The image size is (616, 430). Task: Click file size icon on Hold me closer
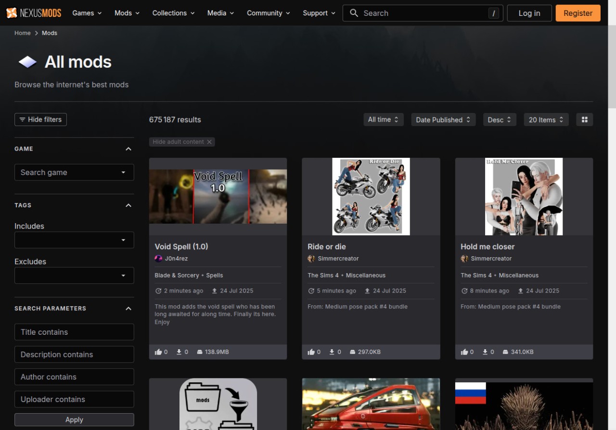pos(505,352)
